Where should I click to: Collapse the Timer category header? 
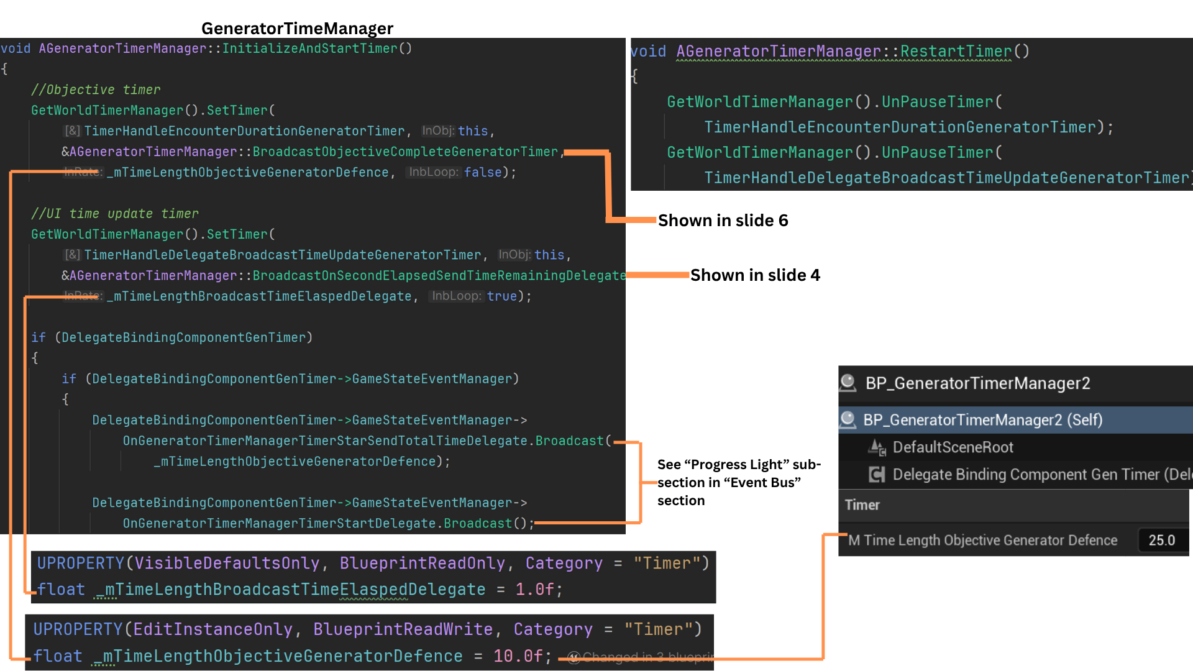(862, 505)
